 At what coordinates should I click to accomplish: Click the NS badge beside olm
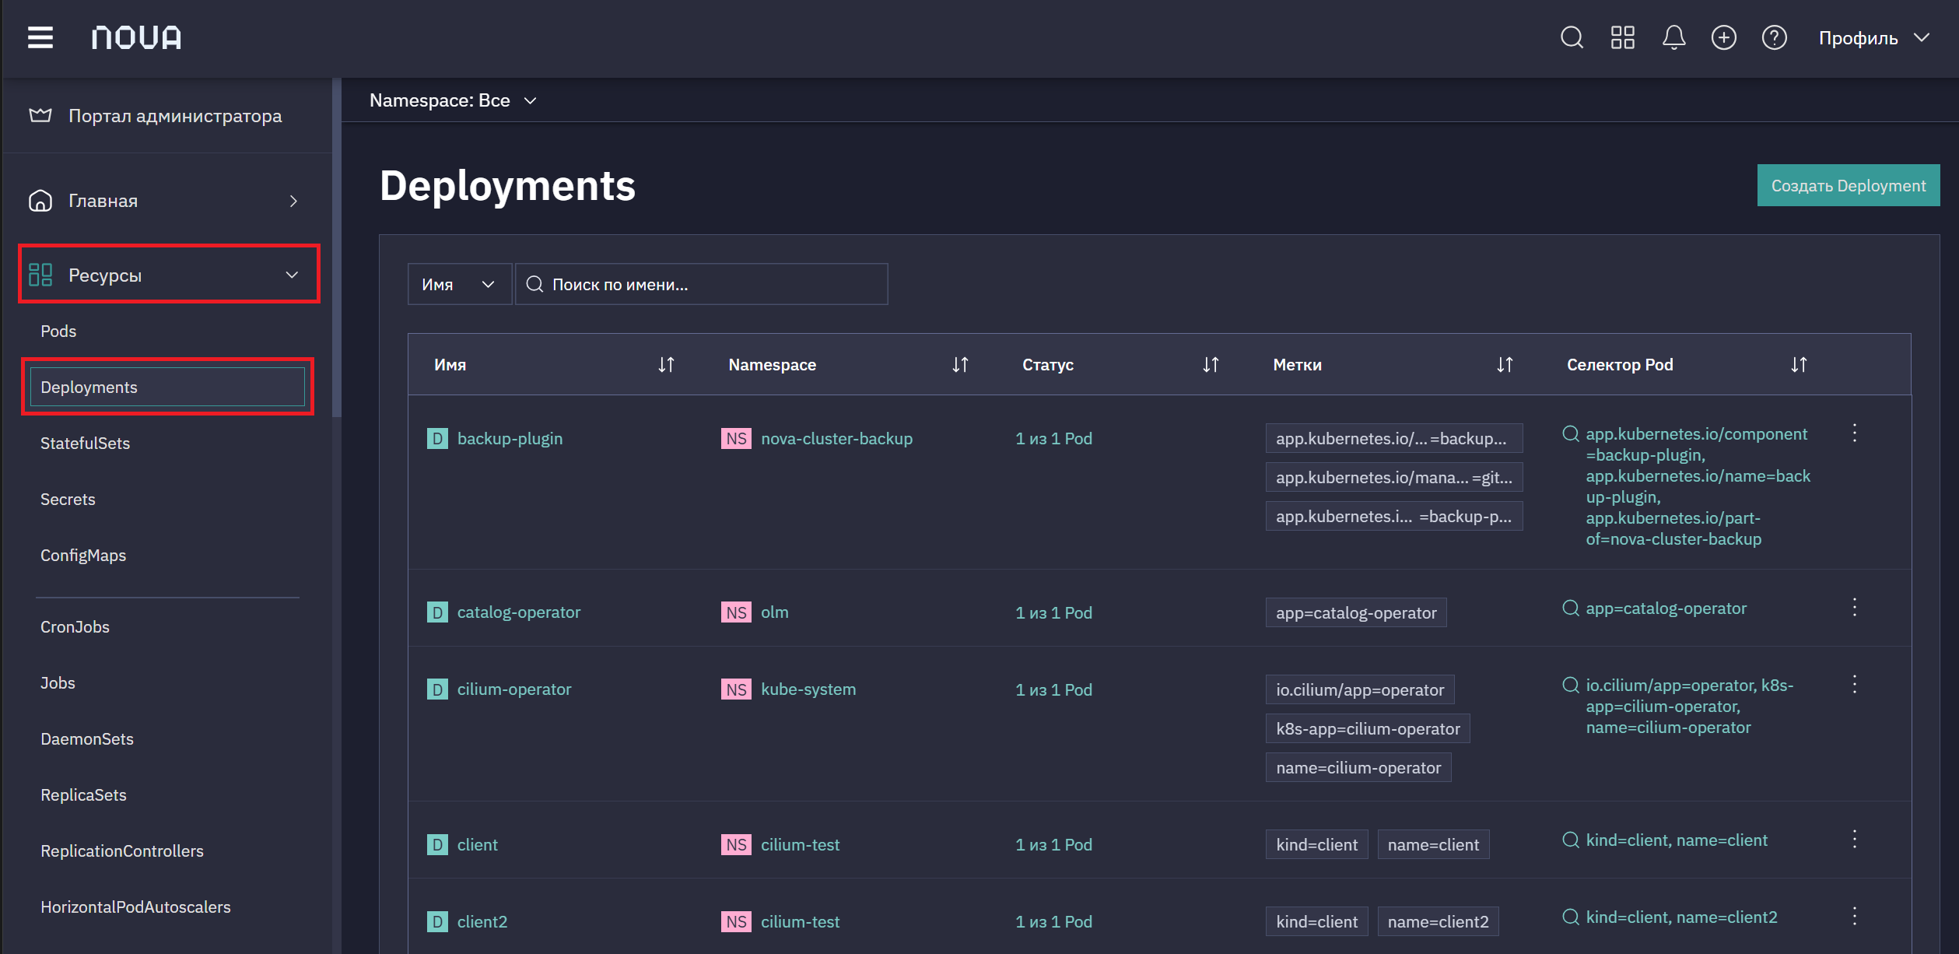pyautogui.click(x=736, y=612)
